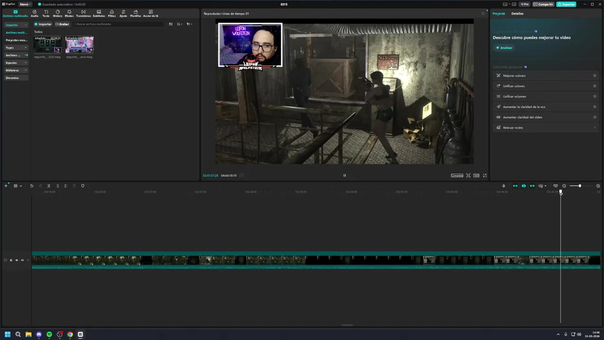This screenshot has width=604, height=340.
Task: Select the segundo_...2222.mpg video thumbnail
Action: pos(47,45)
